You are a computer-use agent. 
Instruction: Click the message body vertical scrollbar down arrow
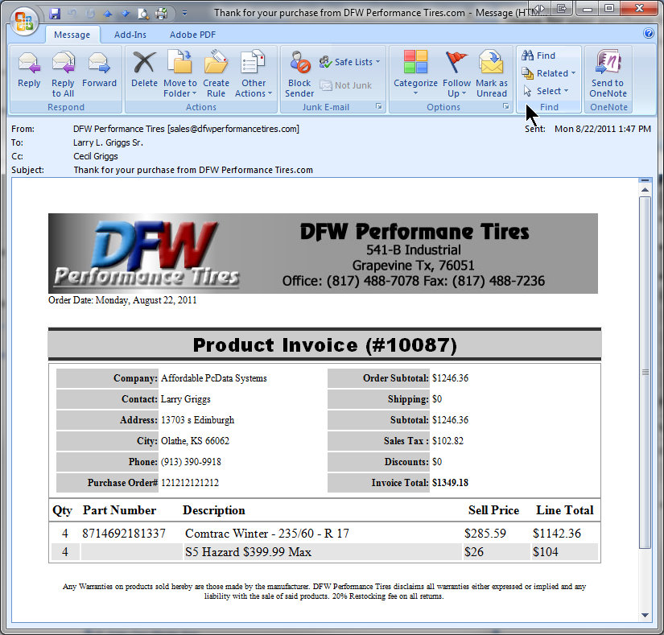pos(644,615)
